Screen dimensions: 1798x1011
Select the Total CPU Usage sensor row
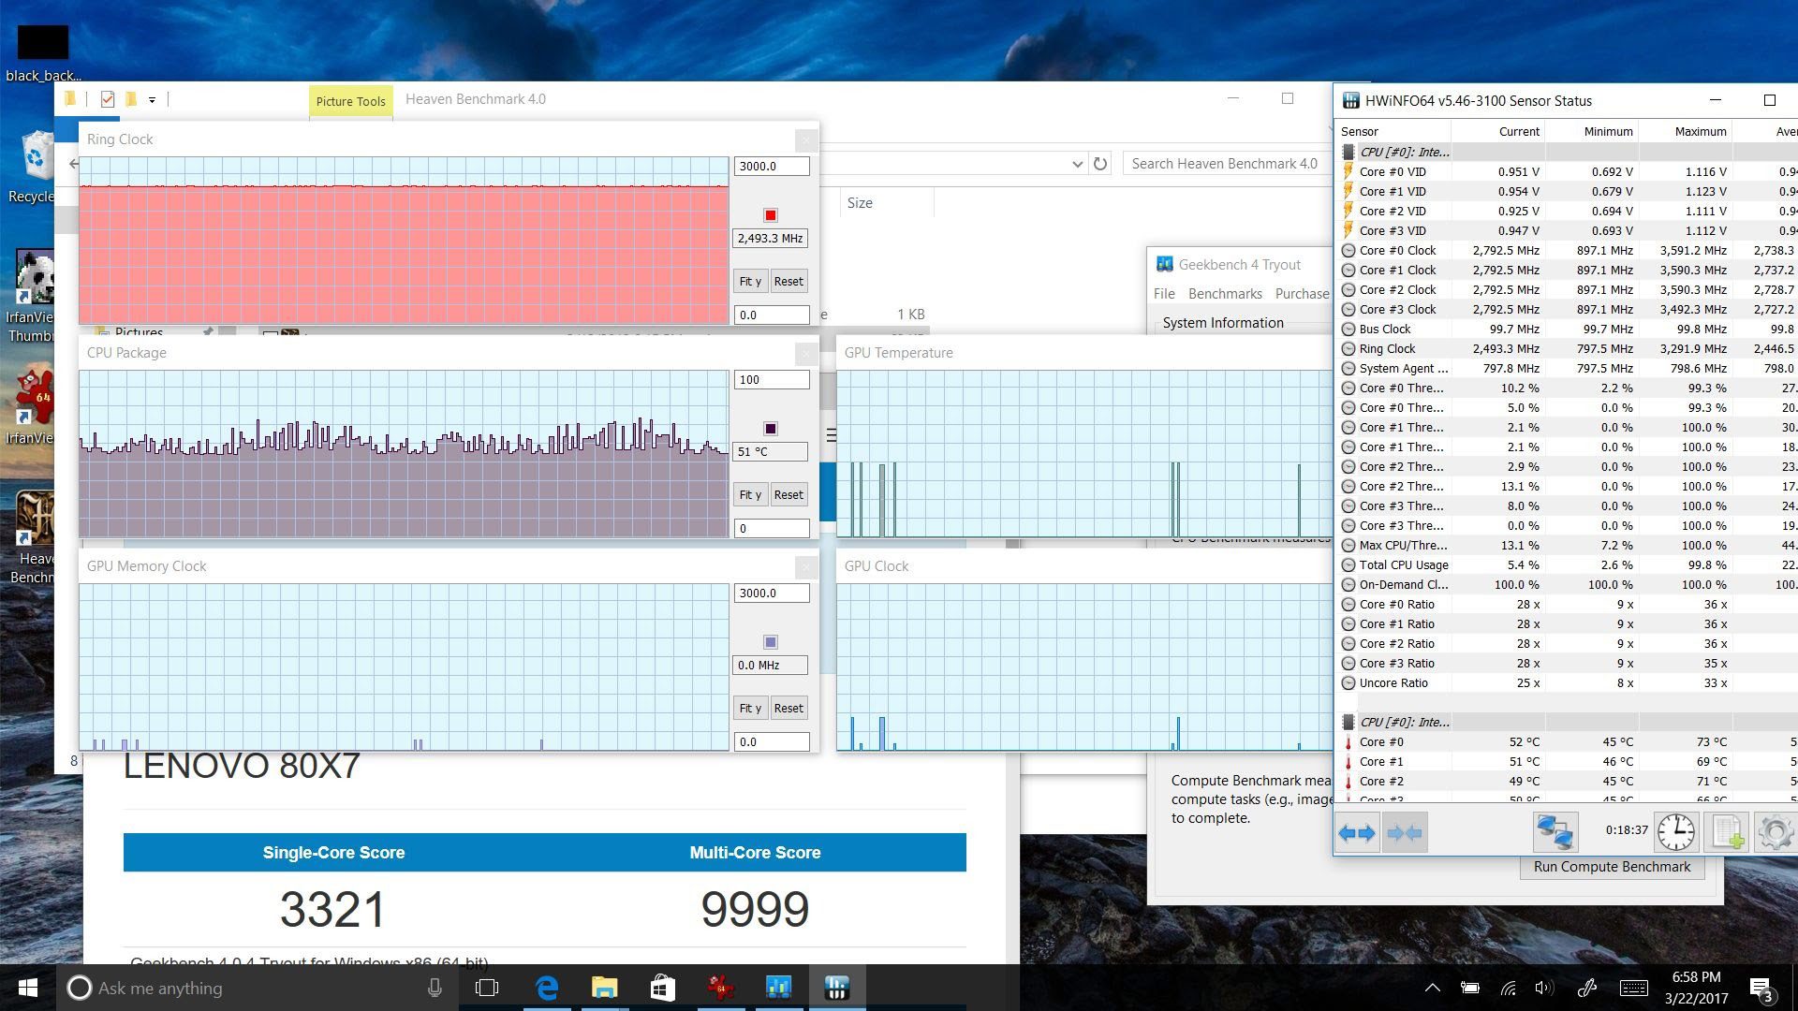point(1567,565)
